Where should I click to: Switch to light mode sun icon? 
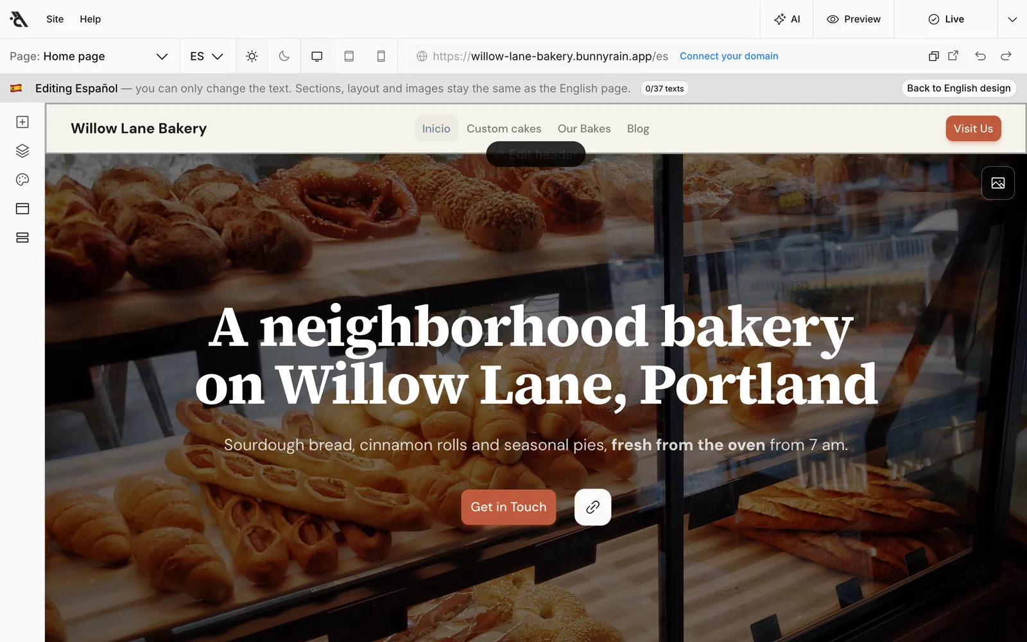252,56
